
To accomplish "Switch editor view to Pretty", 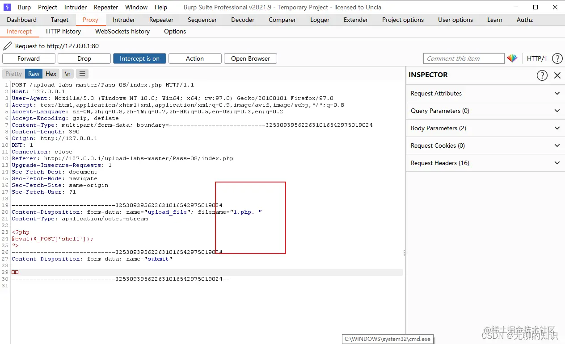I will 13,74.
